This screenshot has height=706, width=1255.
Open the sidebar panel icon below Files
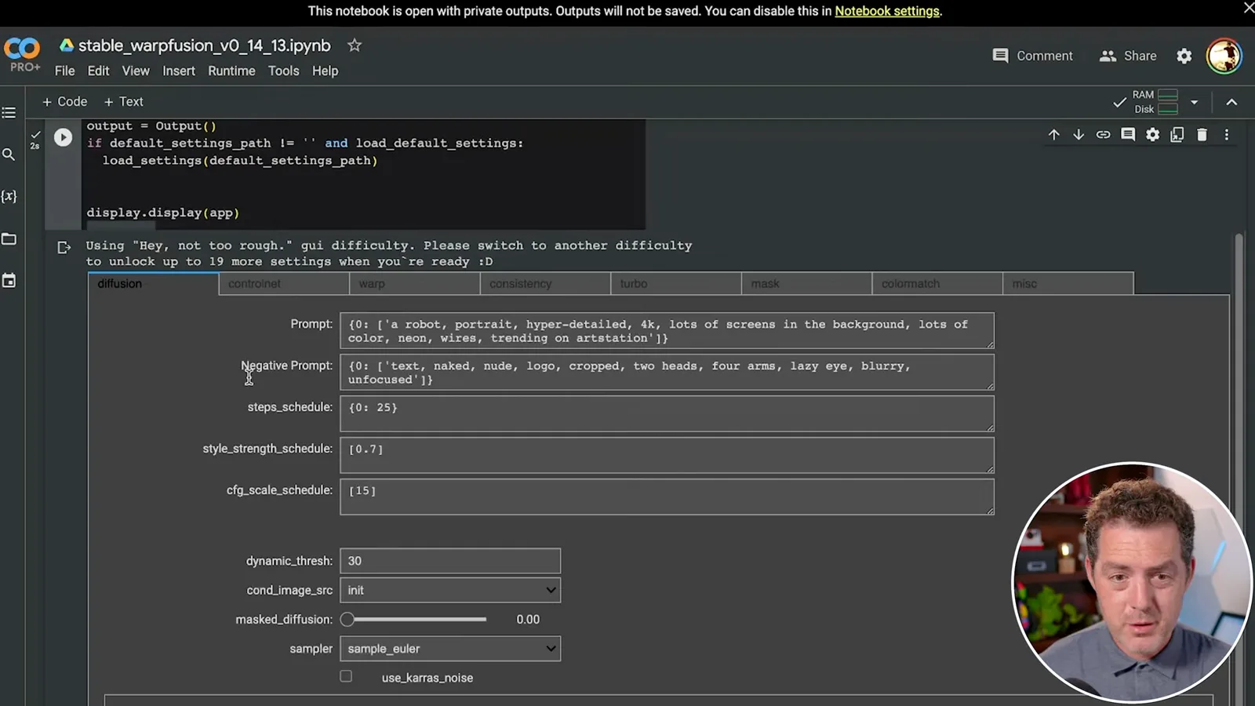coord(9,281)
